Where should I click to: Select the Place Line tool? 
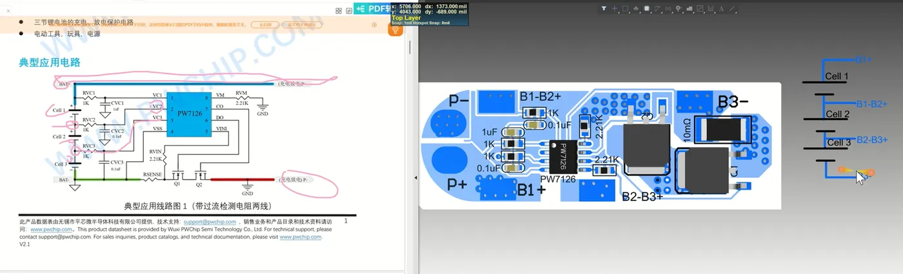coord(732,8)
